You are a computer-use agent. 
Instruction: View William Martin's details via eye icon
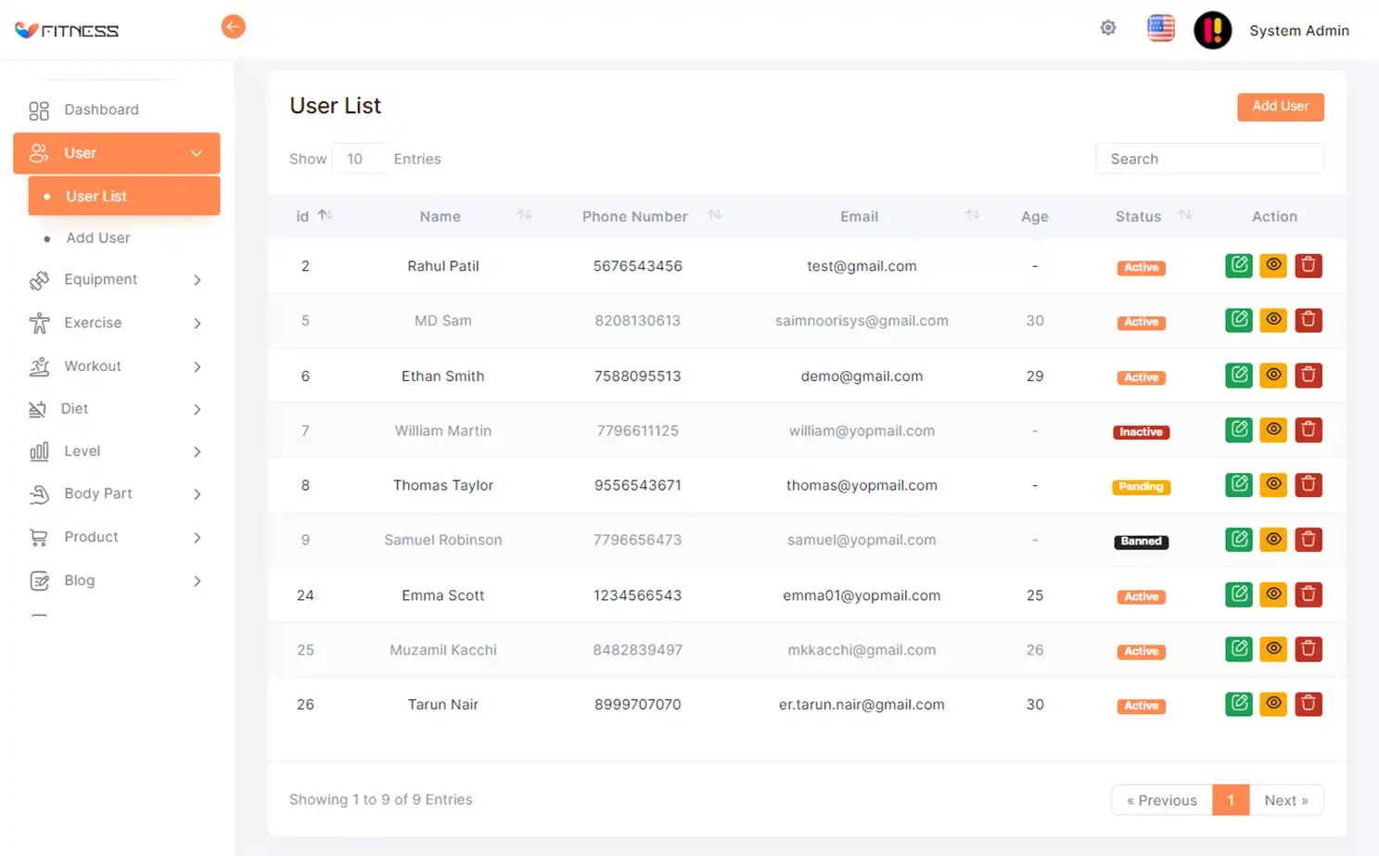[x=1273, y=430]
